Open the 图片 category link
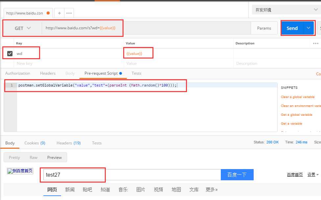The width and height of the screenshot is (321, 200). point(141,189)
